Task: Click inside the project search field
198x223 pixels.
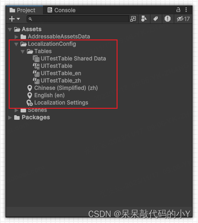Action: pos(78,19)
